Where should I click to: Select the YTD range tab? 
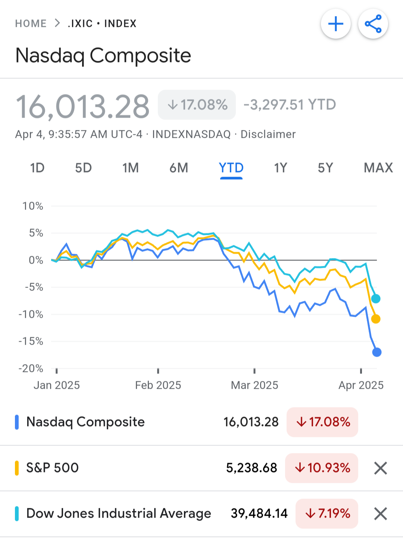pos(231,168)
